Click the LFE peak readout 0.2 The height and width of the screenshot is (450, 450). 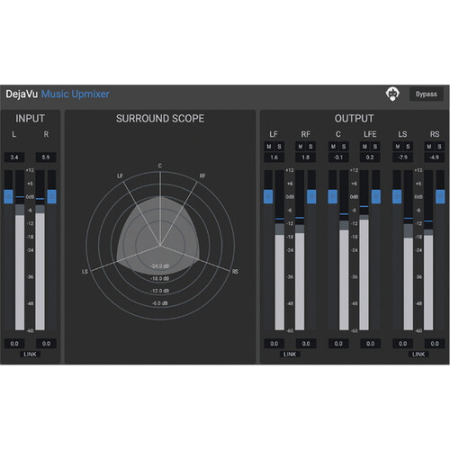point(370,157)
